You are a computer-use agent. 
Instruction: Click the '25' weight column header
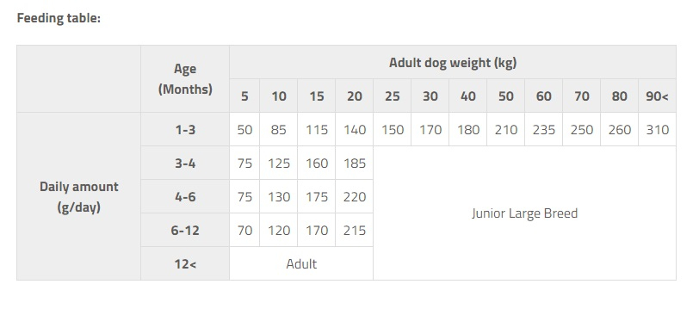393,96
